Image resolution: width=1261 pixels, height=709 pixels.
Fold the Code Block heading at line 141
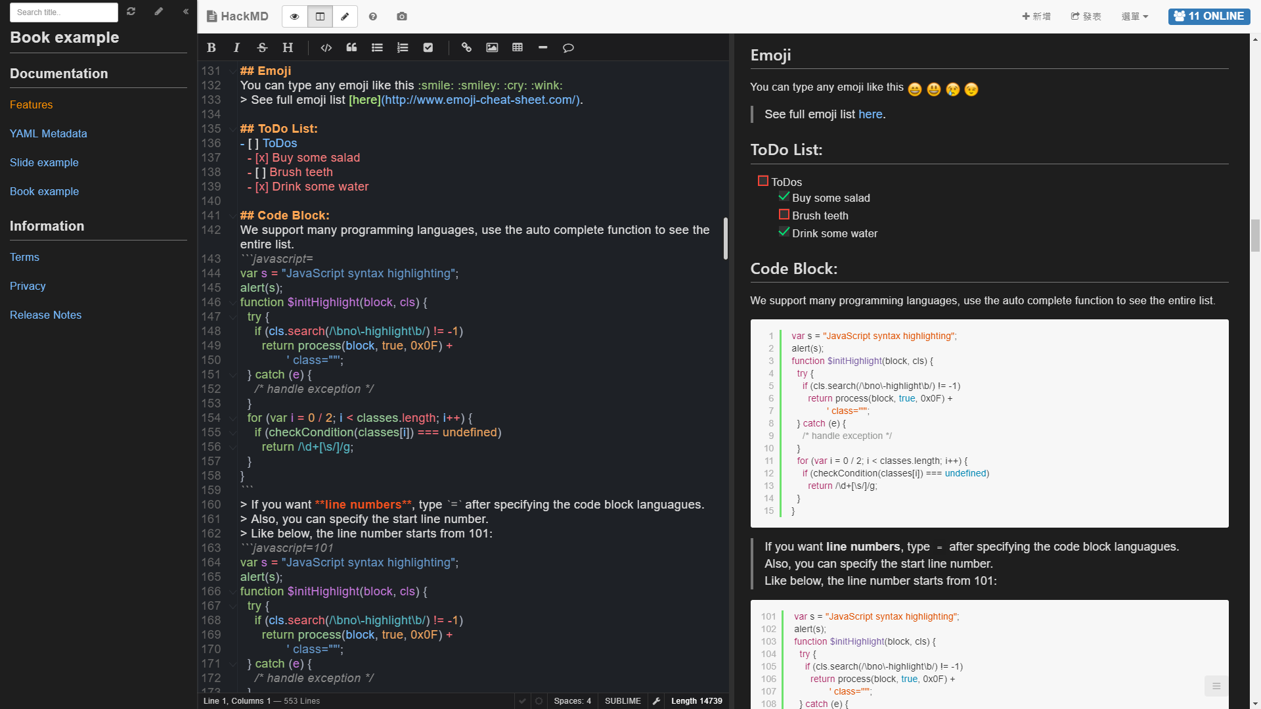232,216
